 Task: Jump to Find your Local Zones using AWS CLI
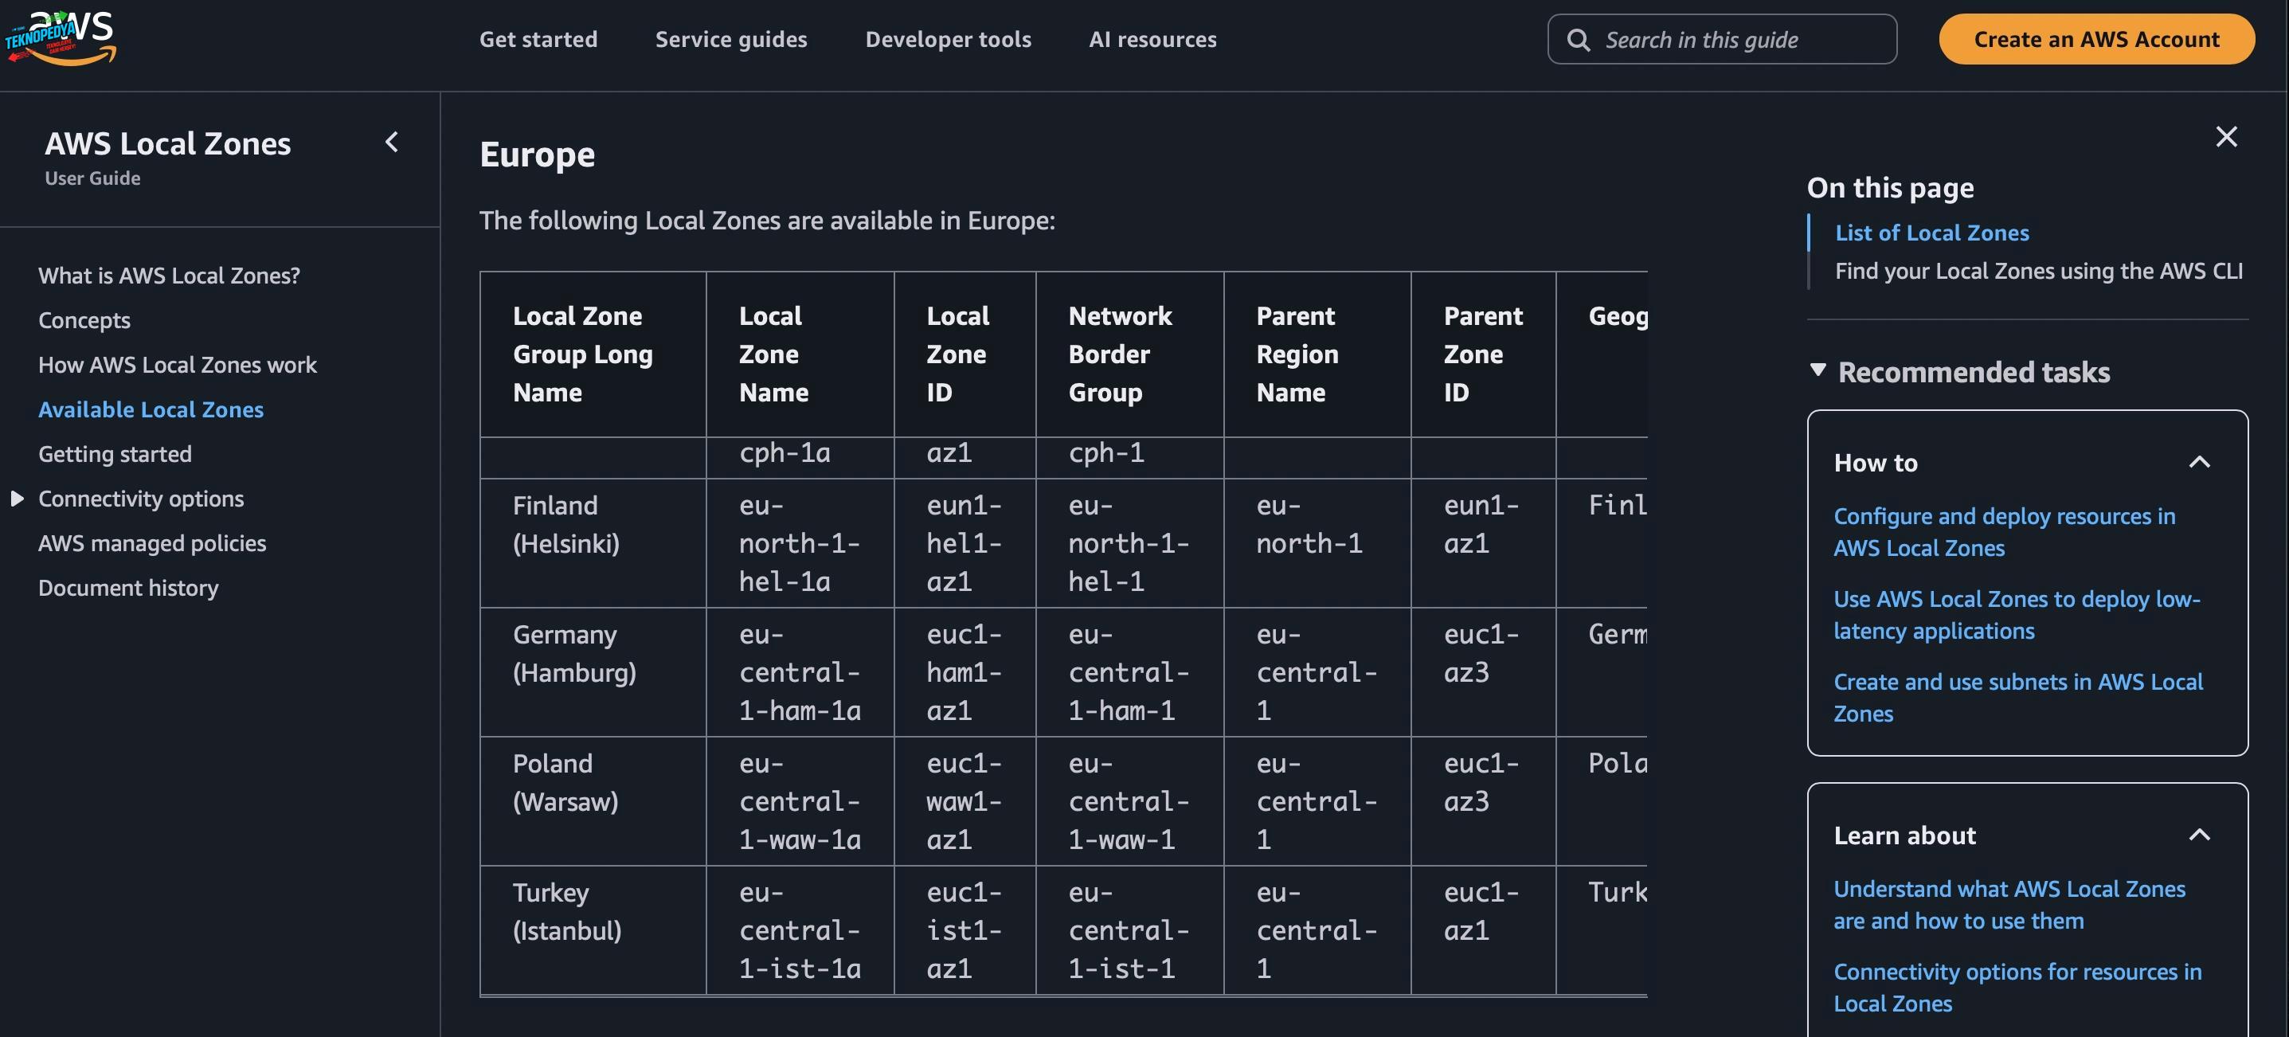pyautogui.click(x=2038, y=271)
